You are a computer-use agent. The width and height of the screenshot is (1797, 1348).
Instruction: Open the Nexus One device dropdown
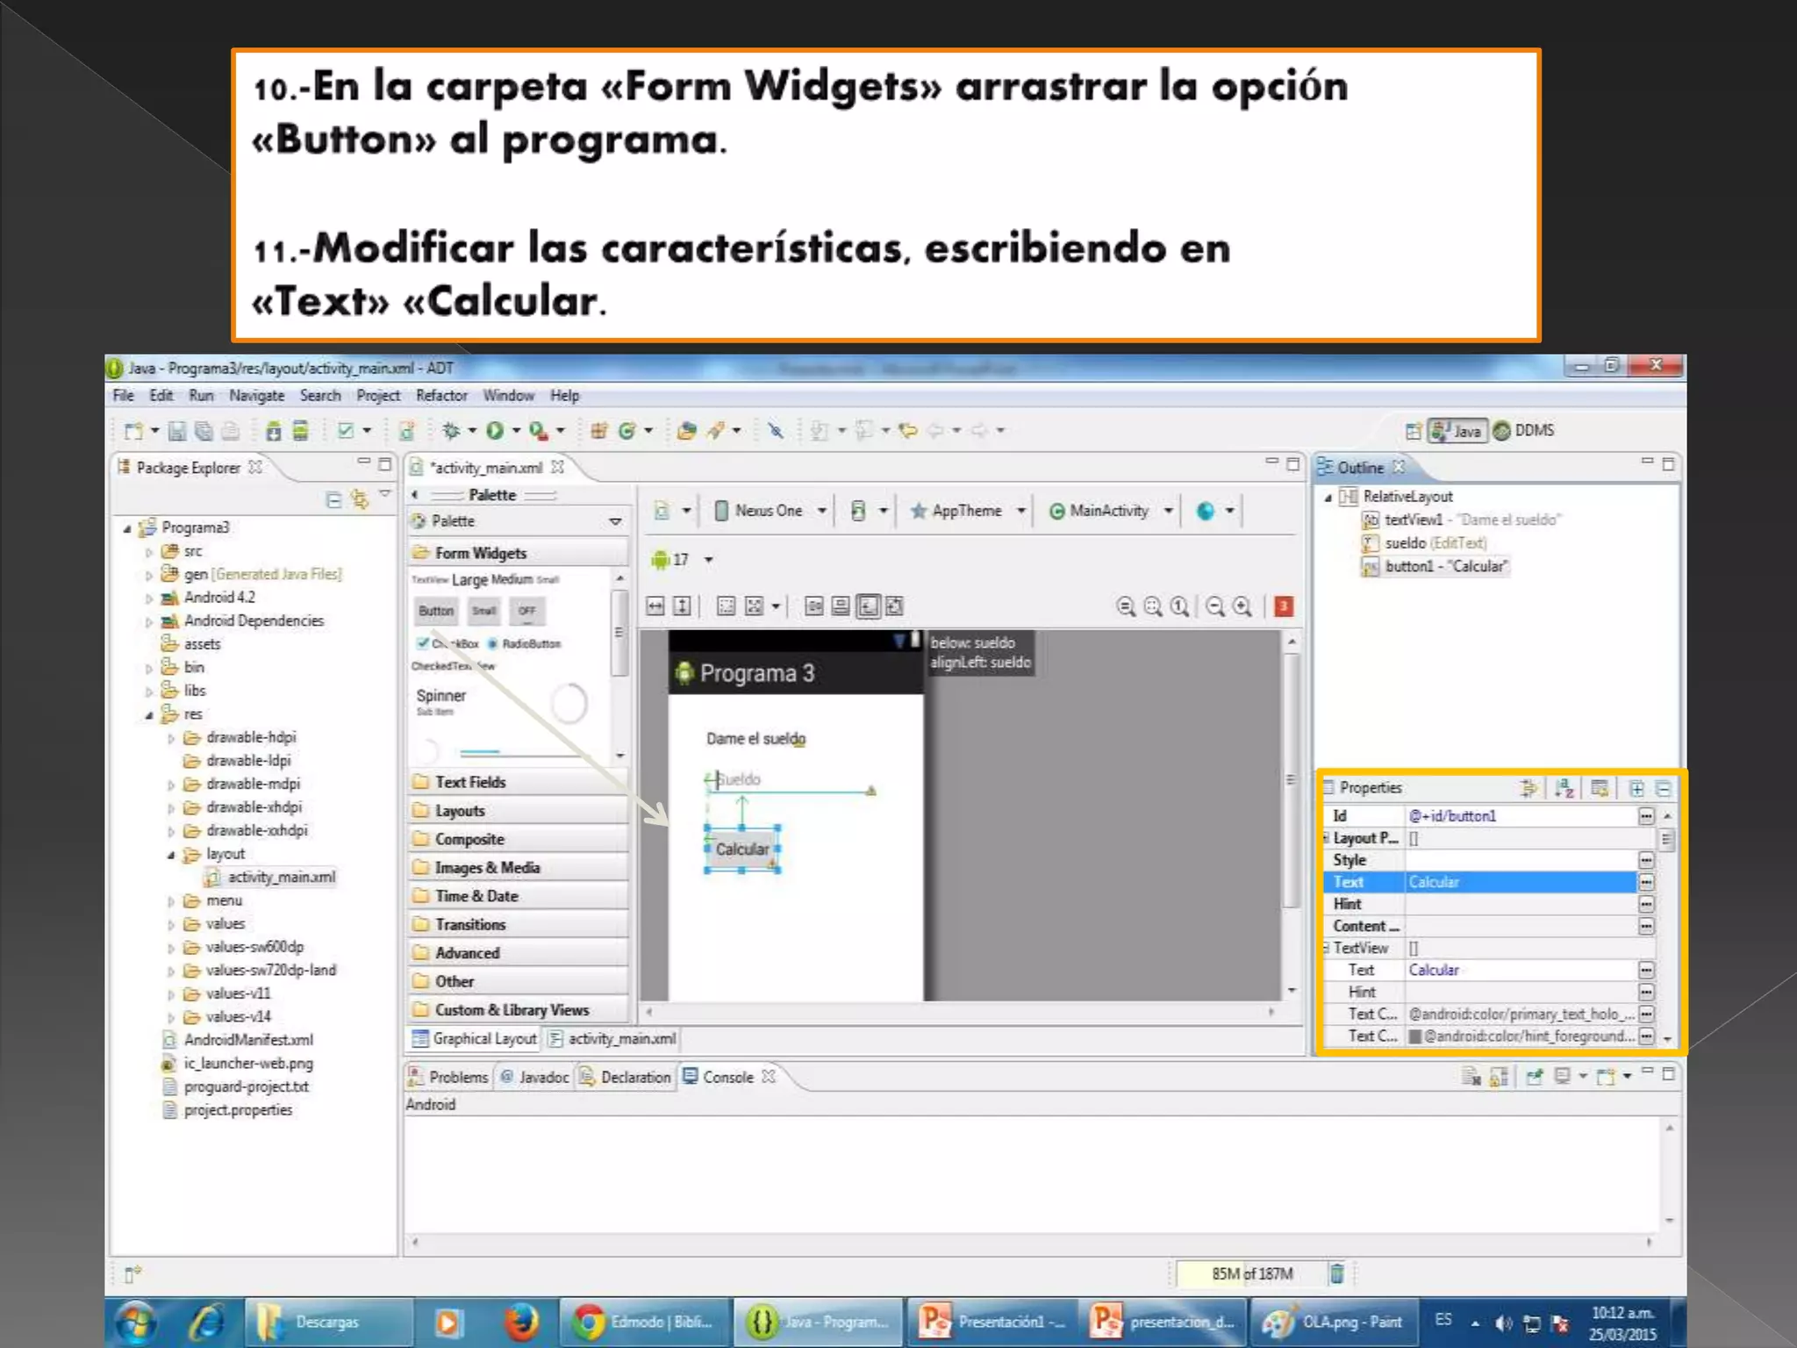click(x=770, y=511)
